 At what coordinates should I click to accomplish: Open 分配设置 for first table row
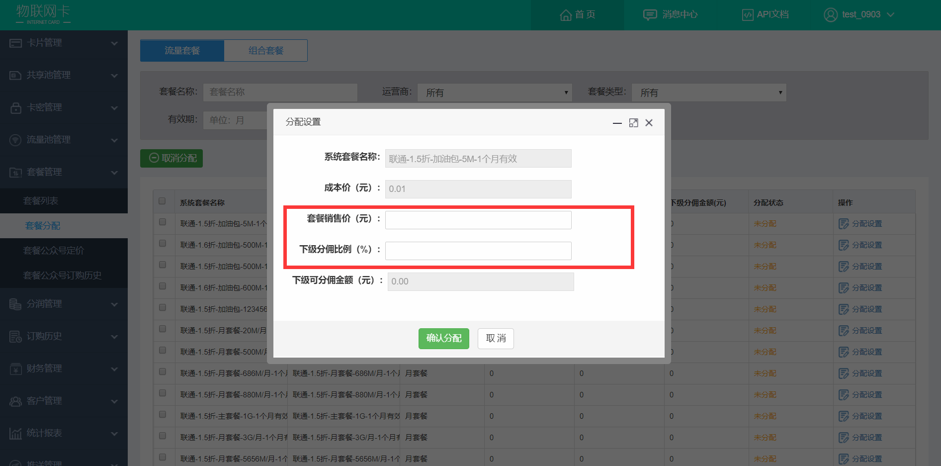tap(860, 224)
